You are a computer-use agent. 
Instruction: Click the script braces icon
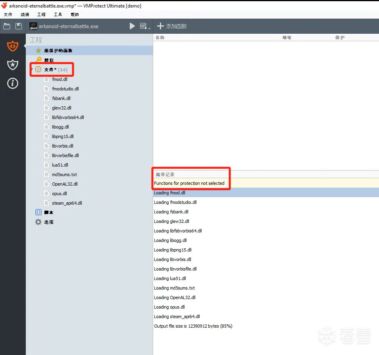pyautogui.click(x=38, y=212)
